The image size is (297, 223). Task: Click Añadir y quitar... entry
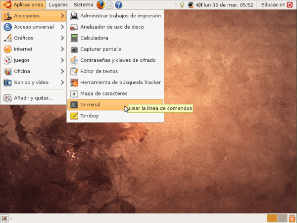(x=33, y=98)
